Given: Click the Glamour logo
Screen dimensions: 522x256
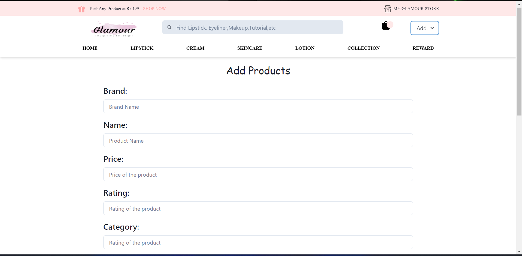Looking at the screenshot, I should point(114,29).
